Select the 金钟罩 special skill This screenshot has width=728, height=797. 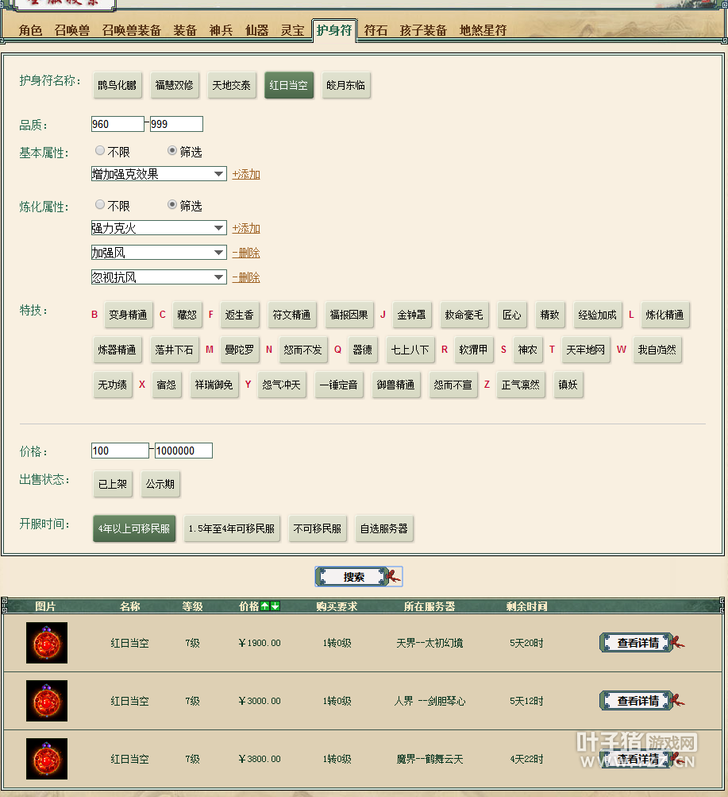pyautogui.click(x=411, y=315)
